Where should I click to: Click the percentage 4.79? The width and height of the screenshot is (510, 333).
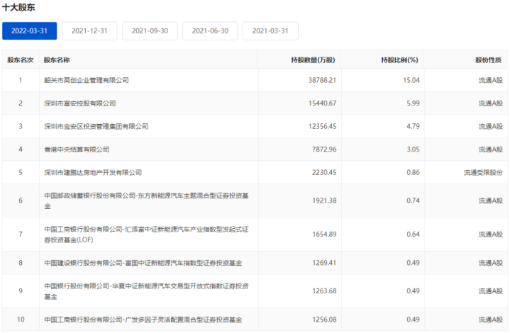pos(413,126)
